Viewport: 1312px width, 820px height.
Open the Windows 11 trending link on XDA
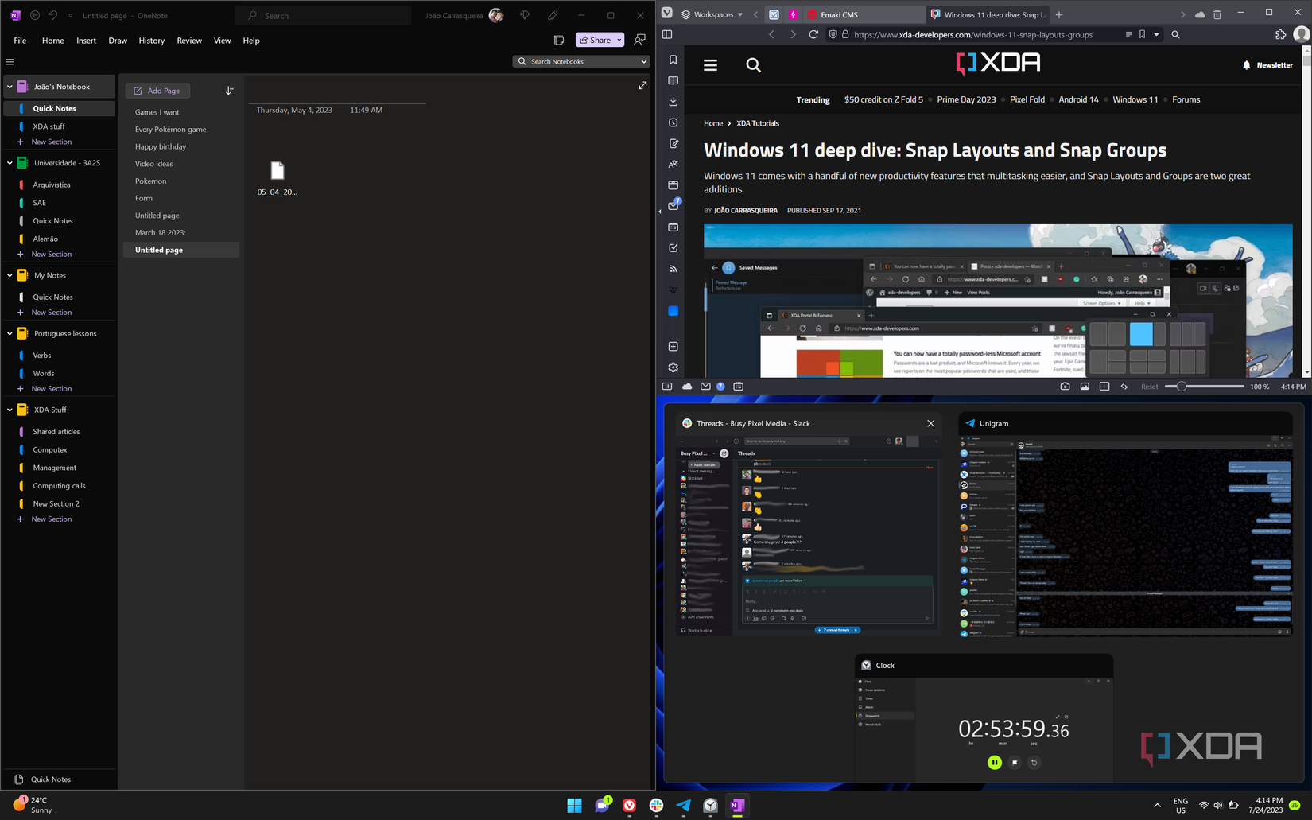pos(1135,99)
